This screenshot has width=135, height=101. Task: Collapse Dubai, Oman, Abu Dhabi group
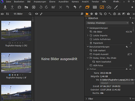coord(88,58)
